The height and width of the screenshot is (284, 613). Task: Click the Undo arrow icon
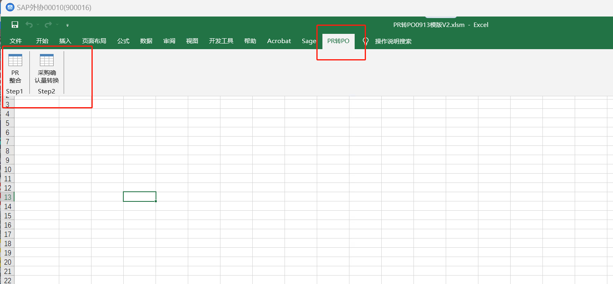(28, 25)
